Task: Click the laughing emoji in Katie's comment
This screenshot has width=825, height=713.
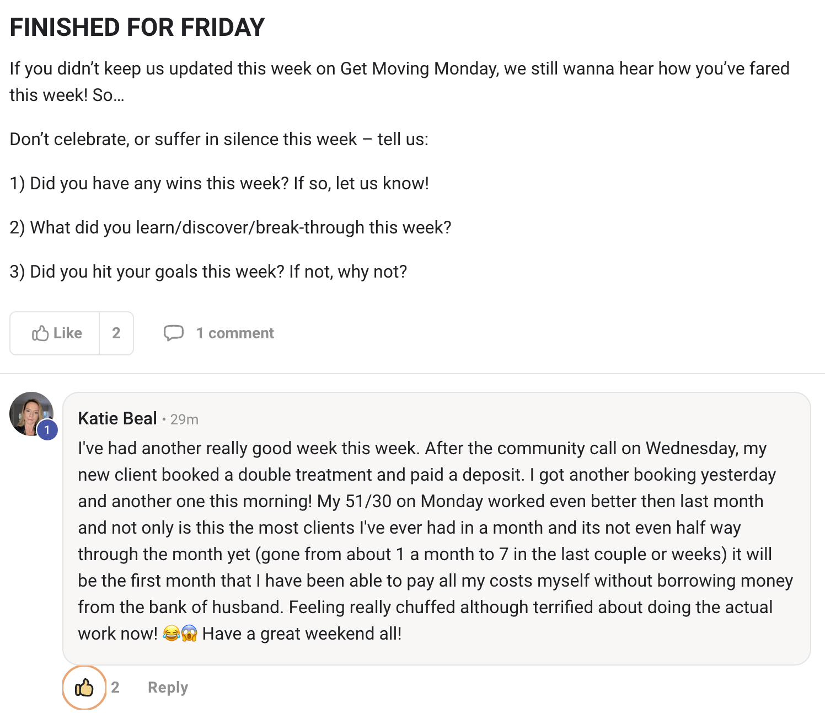Action: [173, 634]
